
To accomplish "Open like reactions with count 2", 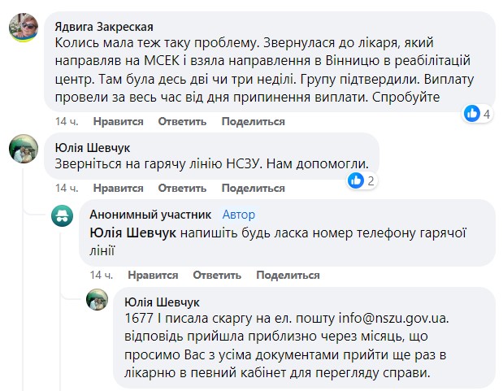I will click(x=362, y=180).
